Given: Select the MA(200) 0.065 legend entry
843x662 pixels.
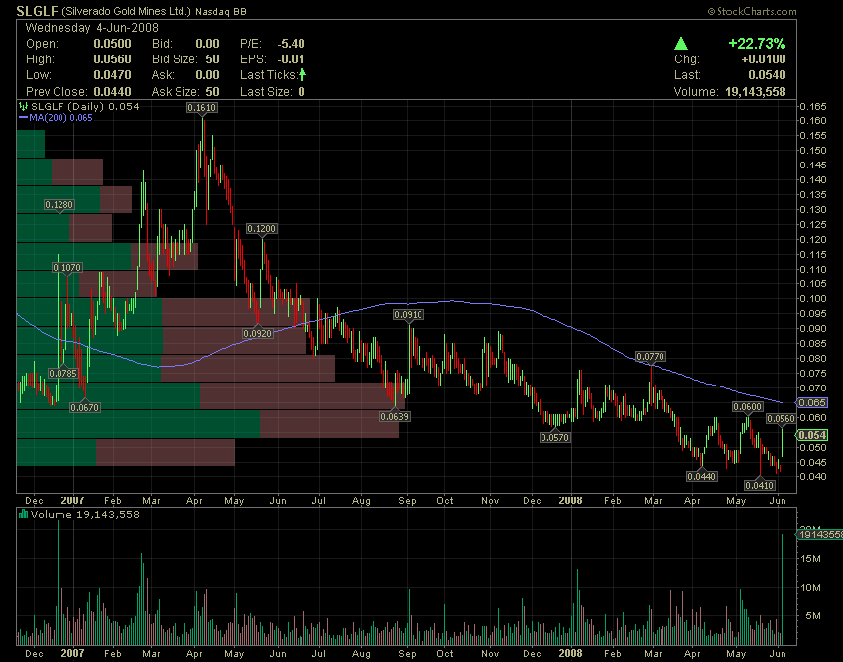Looking at the screenshot, I should click(56, 118).
